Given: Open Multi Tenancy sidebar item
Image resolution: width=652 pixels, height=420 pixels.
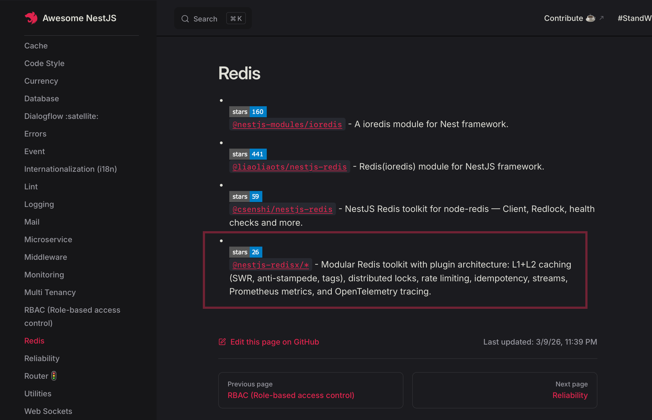Looking at the screenshot, I should click(50, 292).
